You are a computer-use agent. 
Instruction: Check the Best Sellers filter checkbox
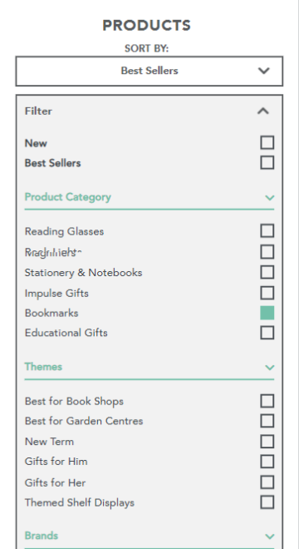tap(267, 163)
